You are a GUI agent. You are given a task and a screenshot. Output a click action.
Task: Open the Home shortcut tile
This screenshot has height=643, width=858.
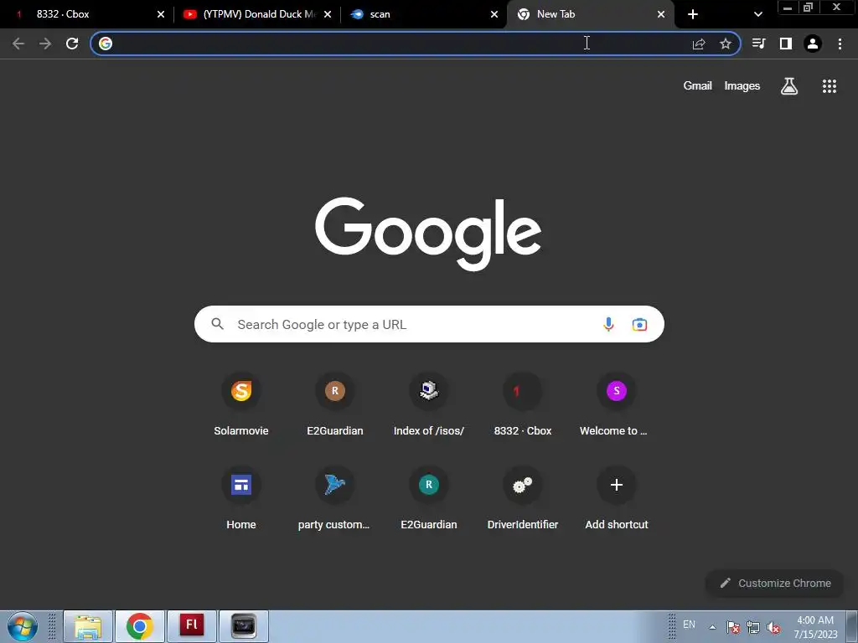point(241,498)
